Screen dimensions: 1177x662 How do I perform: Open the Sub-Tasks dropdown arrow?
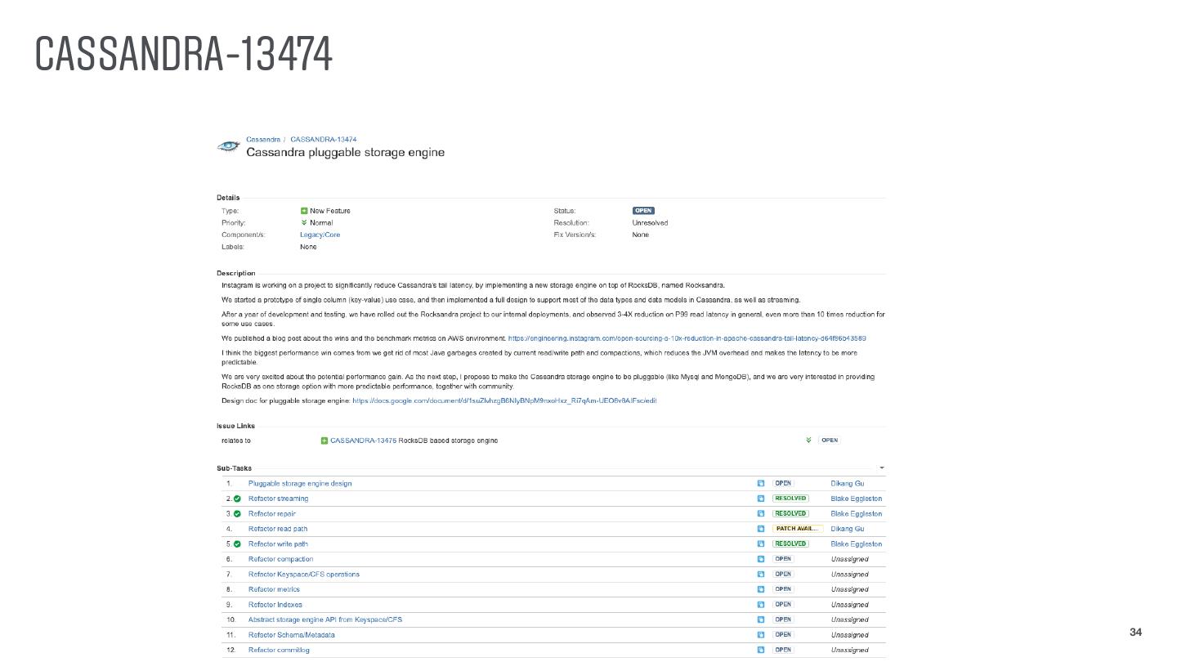(x=881, y=468)
